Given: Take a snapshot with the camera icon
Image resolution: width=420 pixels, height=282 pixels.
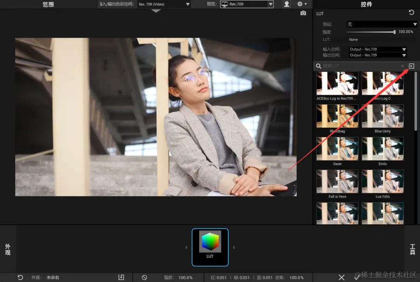Looking at the screenshot, I should pyautogui.click(x=303, y=13).
